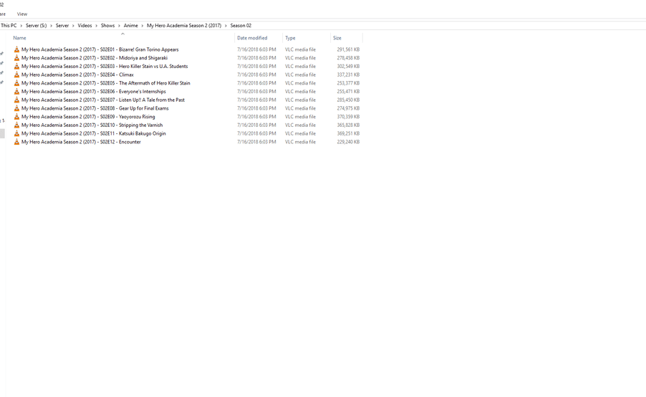Navigate to This PC in address bar
Viewport: 646px width, 397px height.
pos(9,26)
